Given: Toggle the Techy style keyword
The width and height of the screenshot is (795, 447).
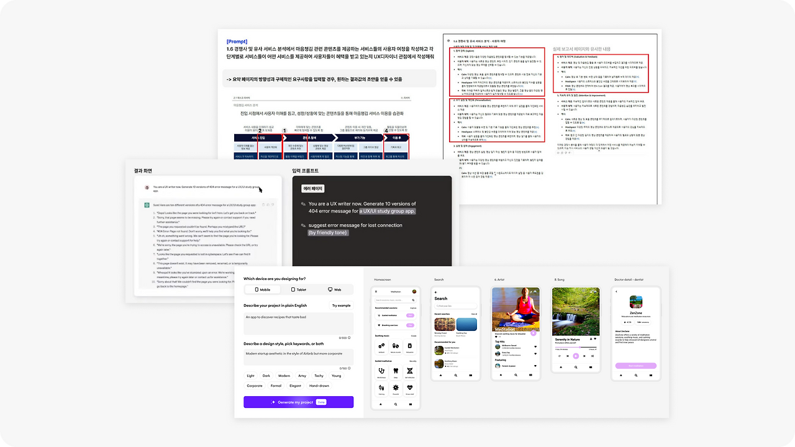Looking at the screenshot, I should point(319,376).
